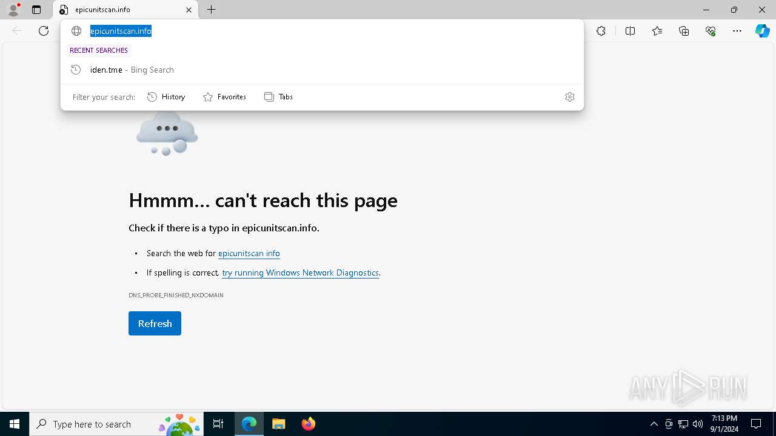Open Favorites star icon in toolbar
Screen dimensions: 776x436
pyautogui.click(x=657, y=31)
